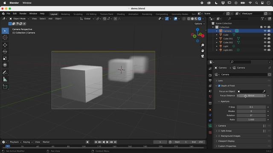Hide Camera in viewport via eye icon
The image size is (273, 153).
(x=265, y=31)
